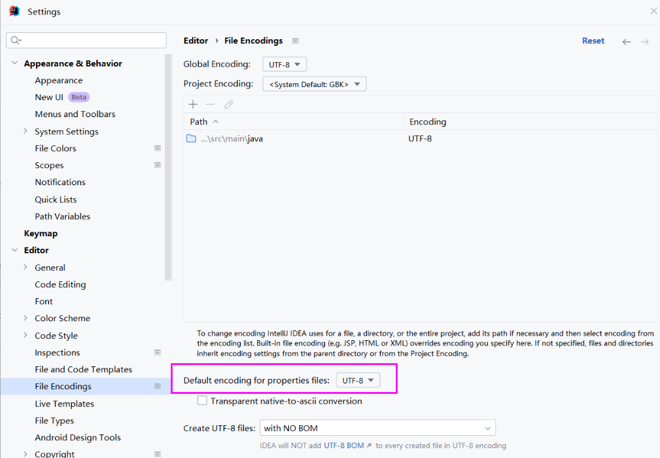Select File Types

54,421
